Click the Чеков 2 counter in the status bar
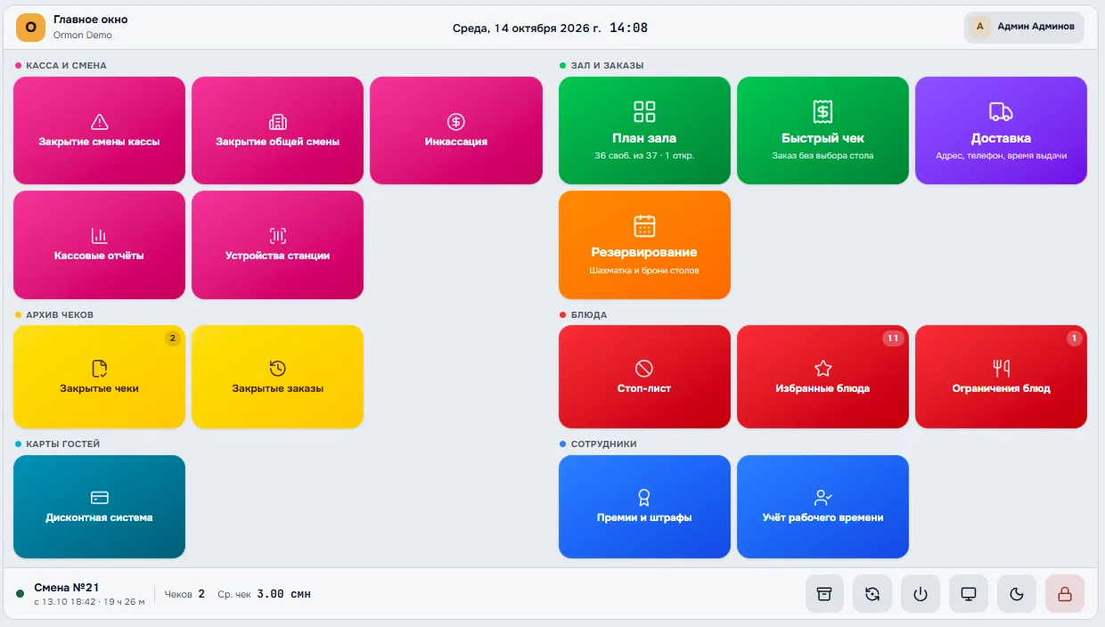This screenshot has height=627, width=1105. 184,594
